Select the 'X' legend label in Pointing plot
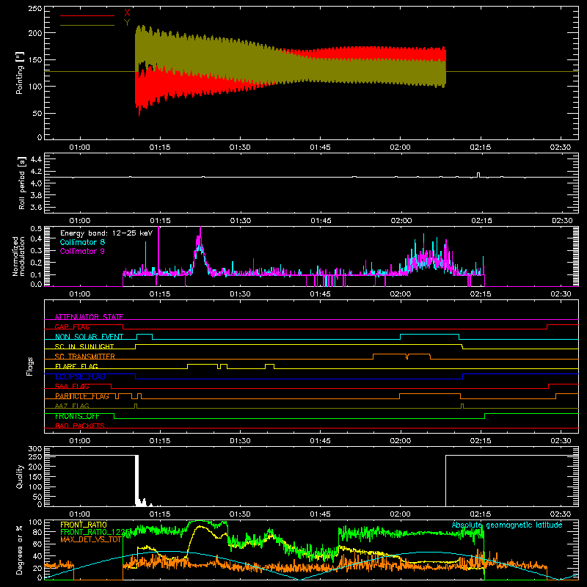Image resolution: width=587 pixels, height=587 pixels. (127, 13)
